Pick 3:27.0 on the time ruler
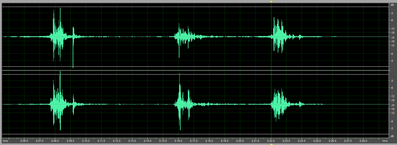Image resolution: width=397 pixels, height=145 pixels. tap(348, 141)
